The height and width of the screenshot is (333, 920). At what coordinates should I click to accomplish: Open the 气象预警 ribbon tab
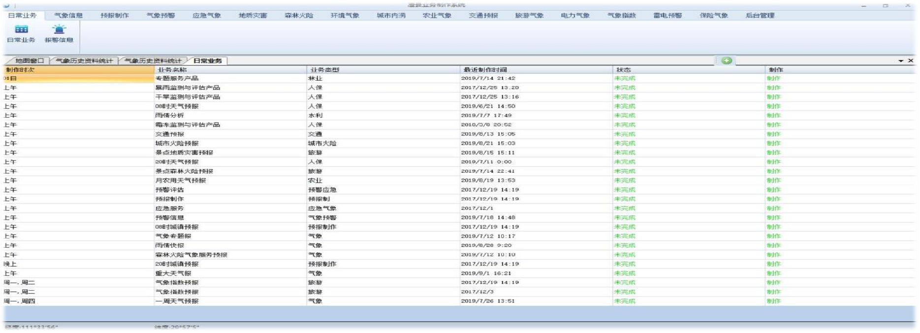[160, 15]
